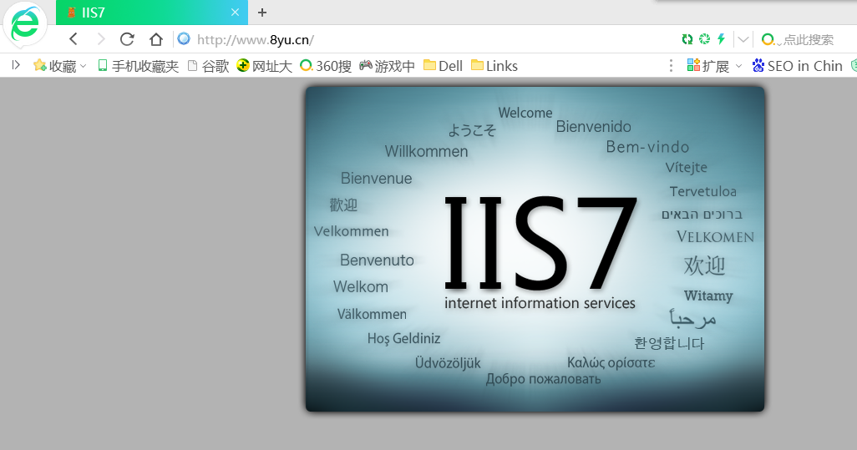Click the 360 search engine icon
Image resolution: width=857 pixels, height=450 pixels.
point(768,39)
